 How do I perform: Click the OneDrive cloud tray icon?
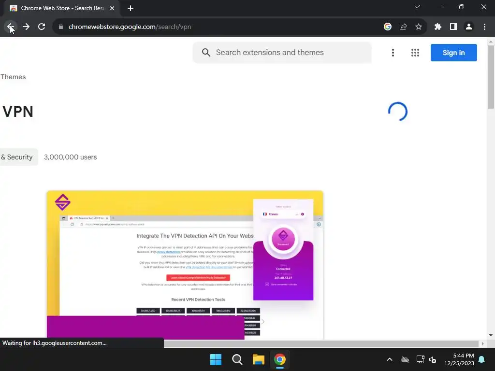[x=405, y=359]
